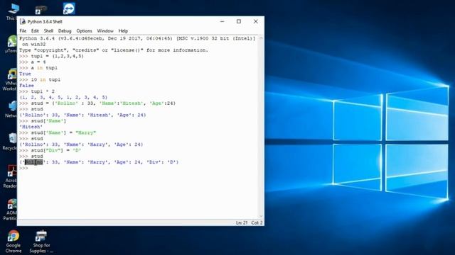The width and height of the screenshot is (455, 255).
Task: Open the File menu
Action: [23, 31]
